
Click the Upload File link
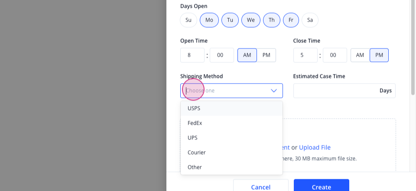(x=315, y=148)
